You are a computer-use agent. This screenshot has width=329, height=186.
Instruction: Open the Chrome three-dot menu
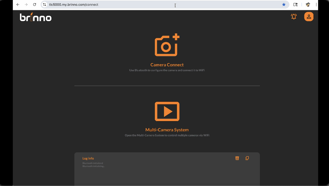point(316,5)
